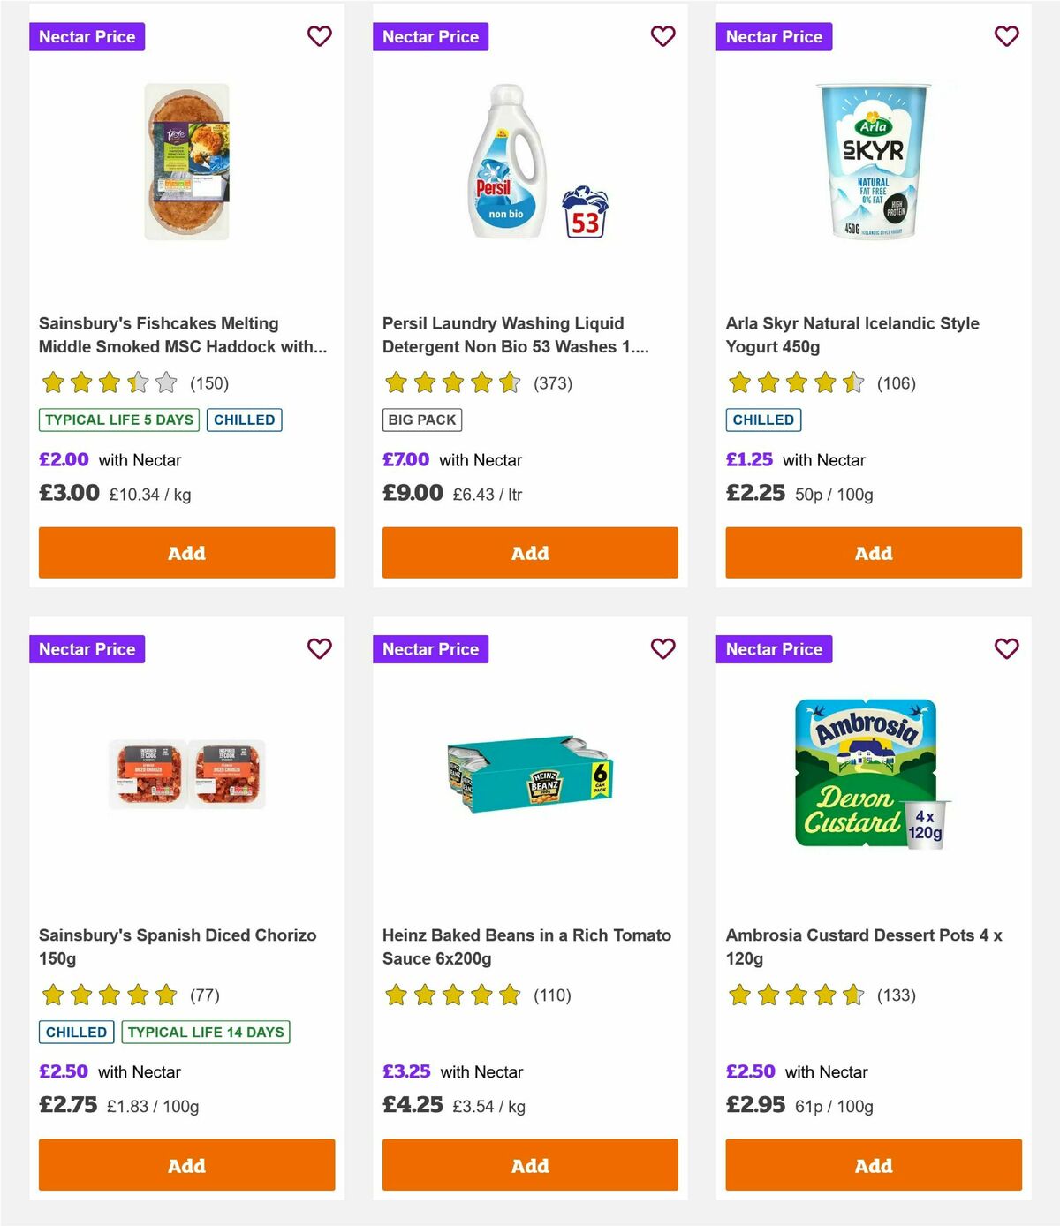1060x1226 pixels.
Task: Select the Spanish Diced Chorizo star rating
Action: pyautogui.click(x=108, y=995)
